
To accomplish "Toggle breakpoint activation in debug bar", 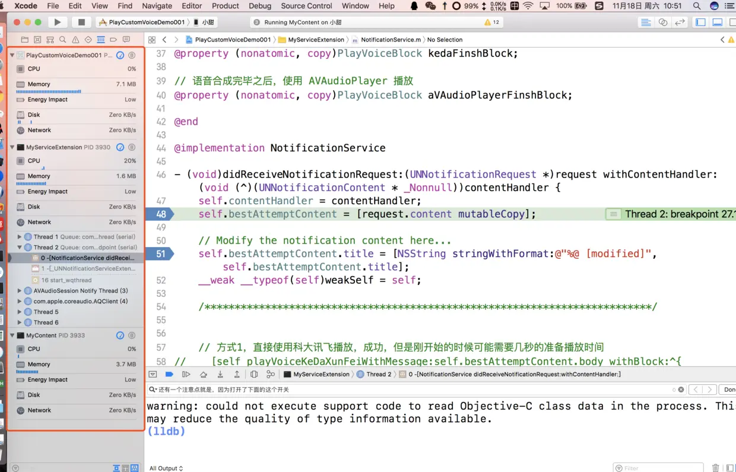I will 169,374.
